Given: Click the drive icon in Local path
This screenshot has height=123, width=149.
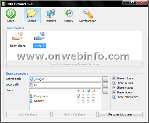Looking at the screenshot, I should pyautogui.click(x=32, y=85).
